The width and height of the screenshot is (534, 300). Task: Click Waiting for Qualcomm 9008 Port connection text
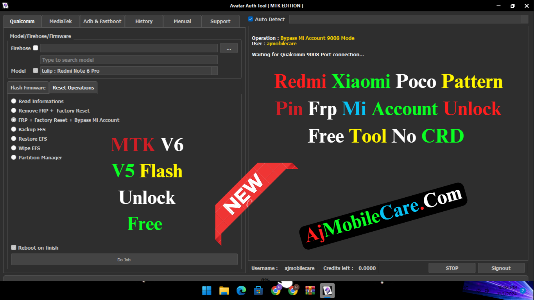coord(308,54)
